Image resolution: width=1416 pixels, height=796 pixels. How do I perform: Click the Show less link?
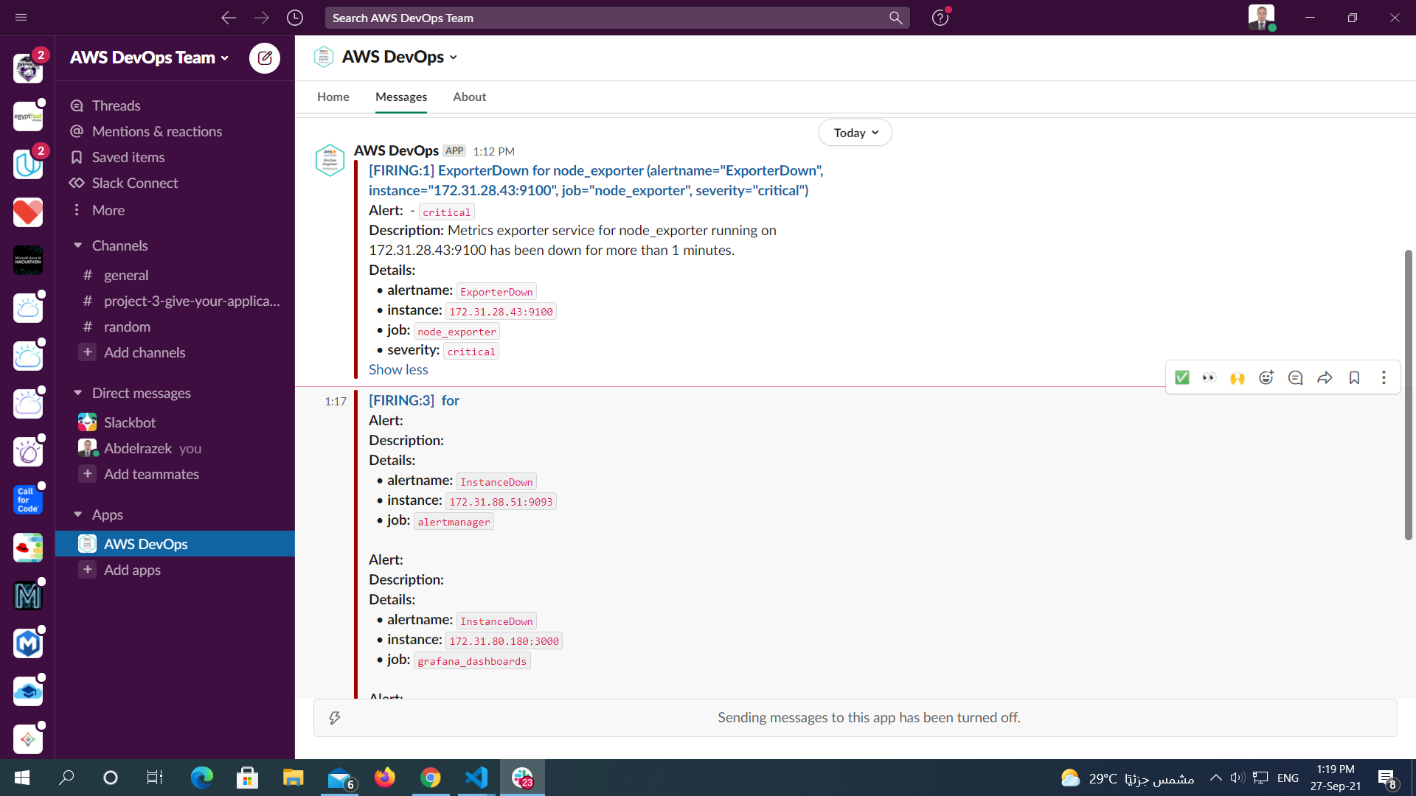coord(398,369)
